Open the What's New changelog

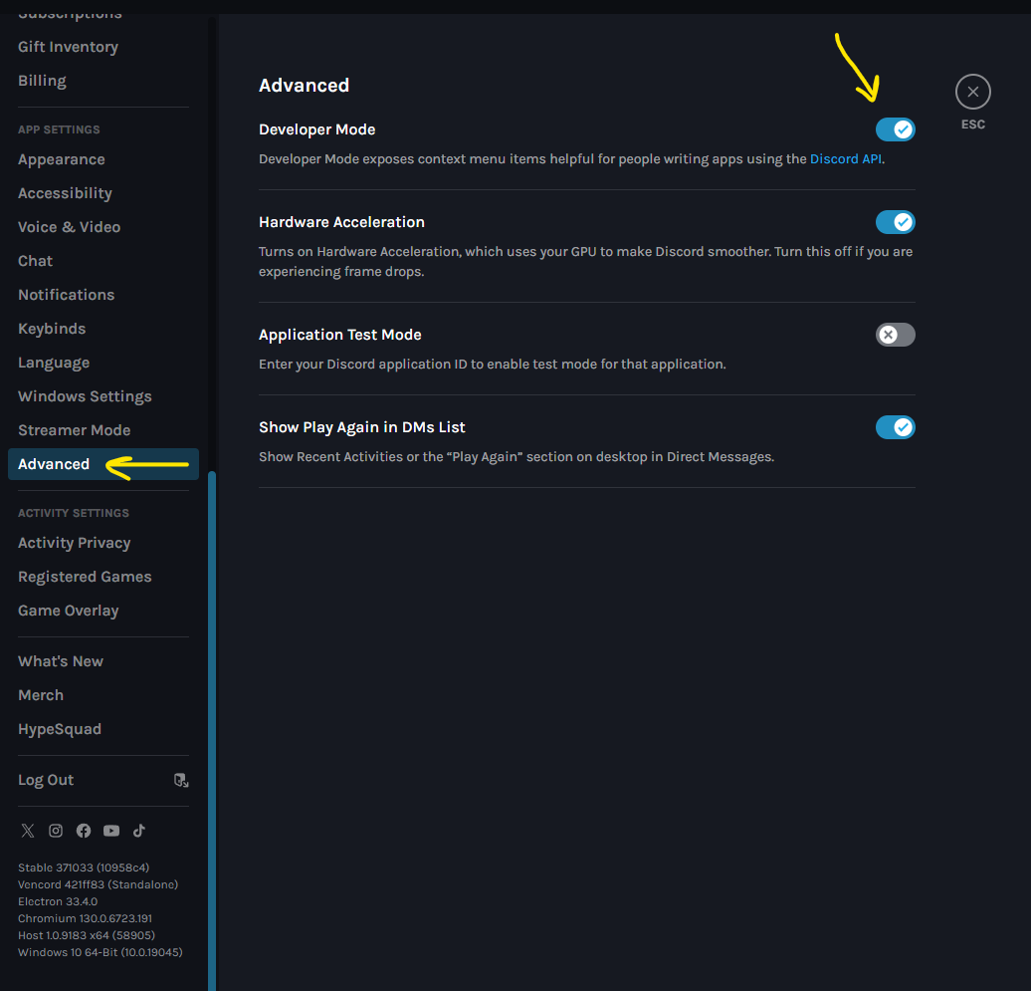point(61,661)
